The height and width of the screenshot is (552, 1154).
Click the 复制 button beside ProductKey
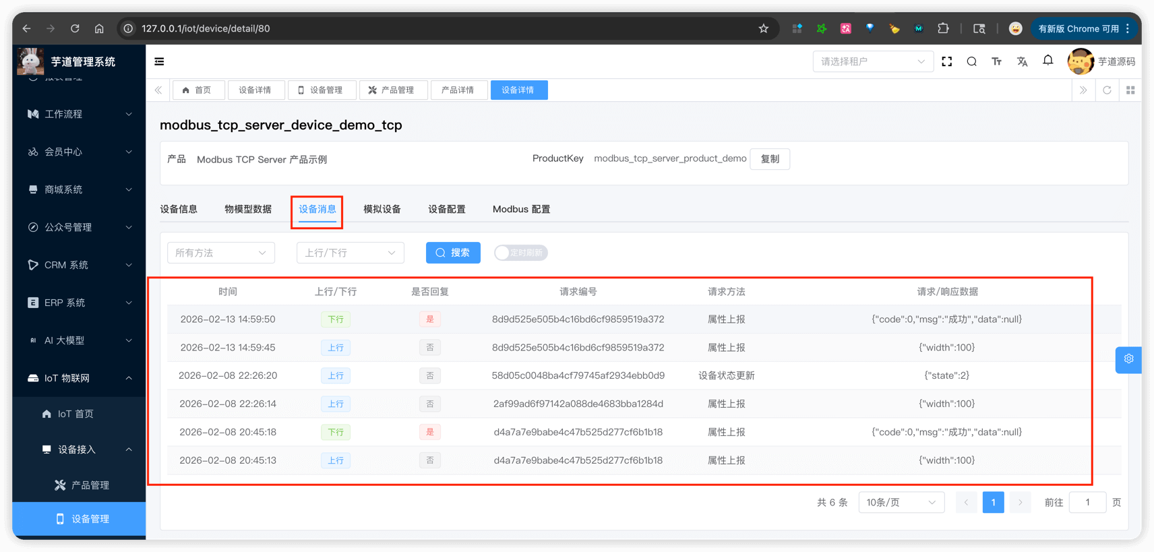[x=770, y=159]
